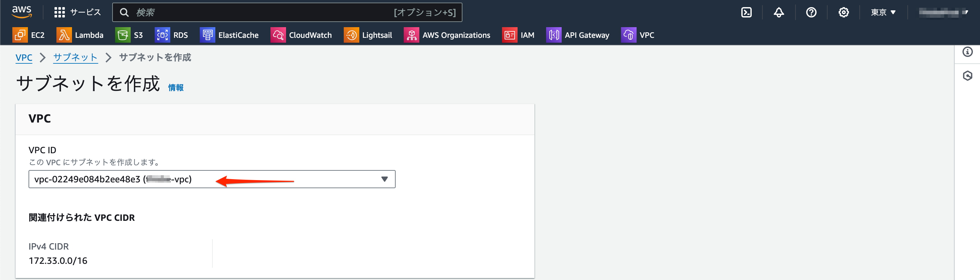Click the Lambda service icon
Image resolution: width=980 pixels, height=280 pixels.
(x=64, y=35)
